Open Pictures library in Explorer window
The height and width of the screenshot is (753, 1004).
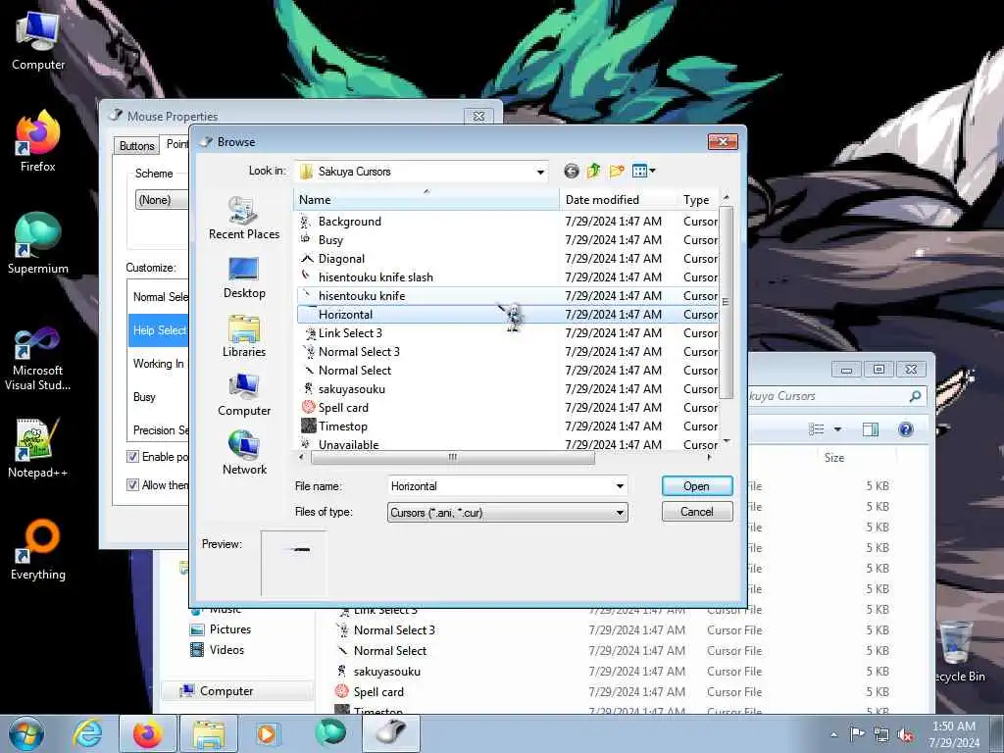(x=221, y=629)
